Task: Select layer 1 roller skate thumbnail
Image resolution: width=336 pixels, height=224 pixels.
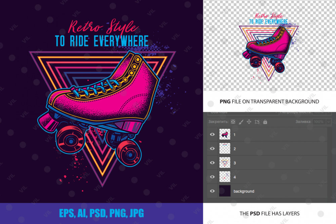Action: 225,134
